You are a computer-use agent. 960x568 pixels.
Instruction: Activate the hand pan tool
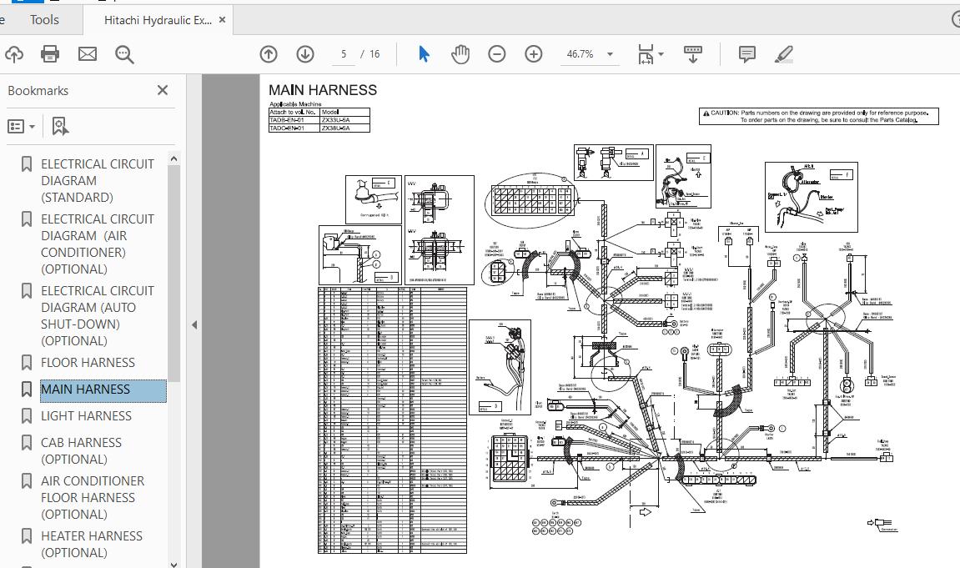coord(460,54)
